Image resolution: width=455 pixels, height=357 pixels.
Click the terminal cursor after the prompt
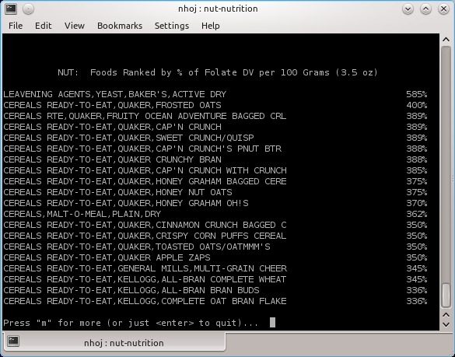[272, 322]
